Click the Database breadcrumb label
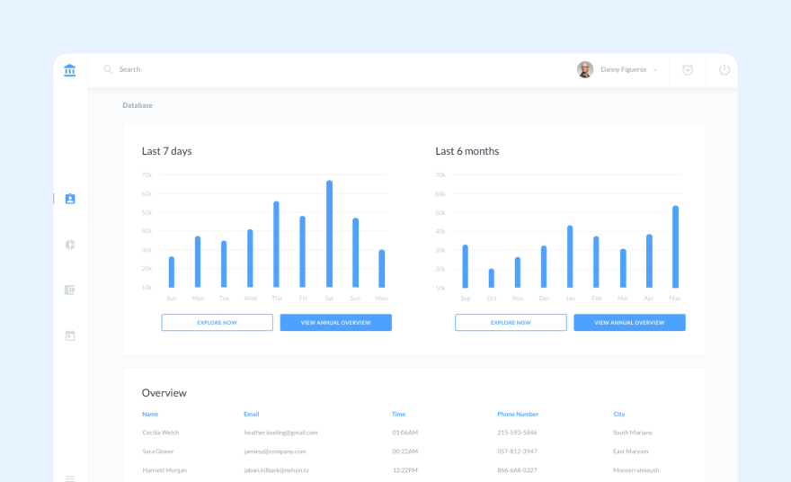The height and width of the screenshot is (482, 791). tap(138, 105)
